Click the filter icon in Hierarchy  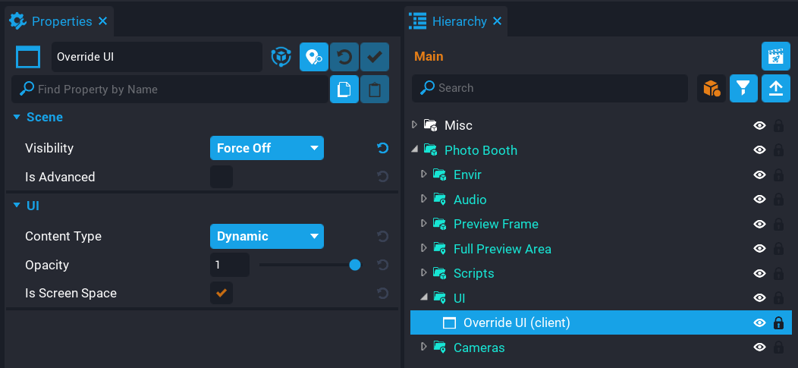743,88
